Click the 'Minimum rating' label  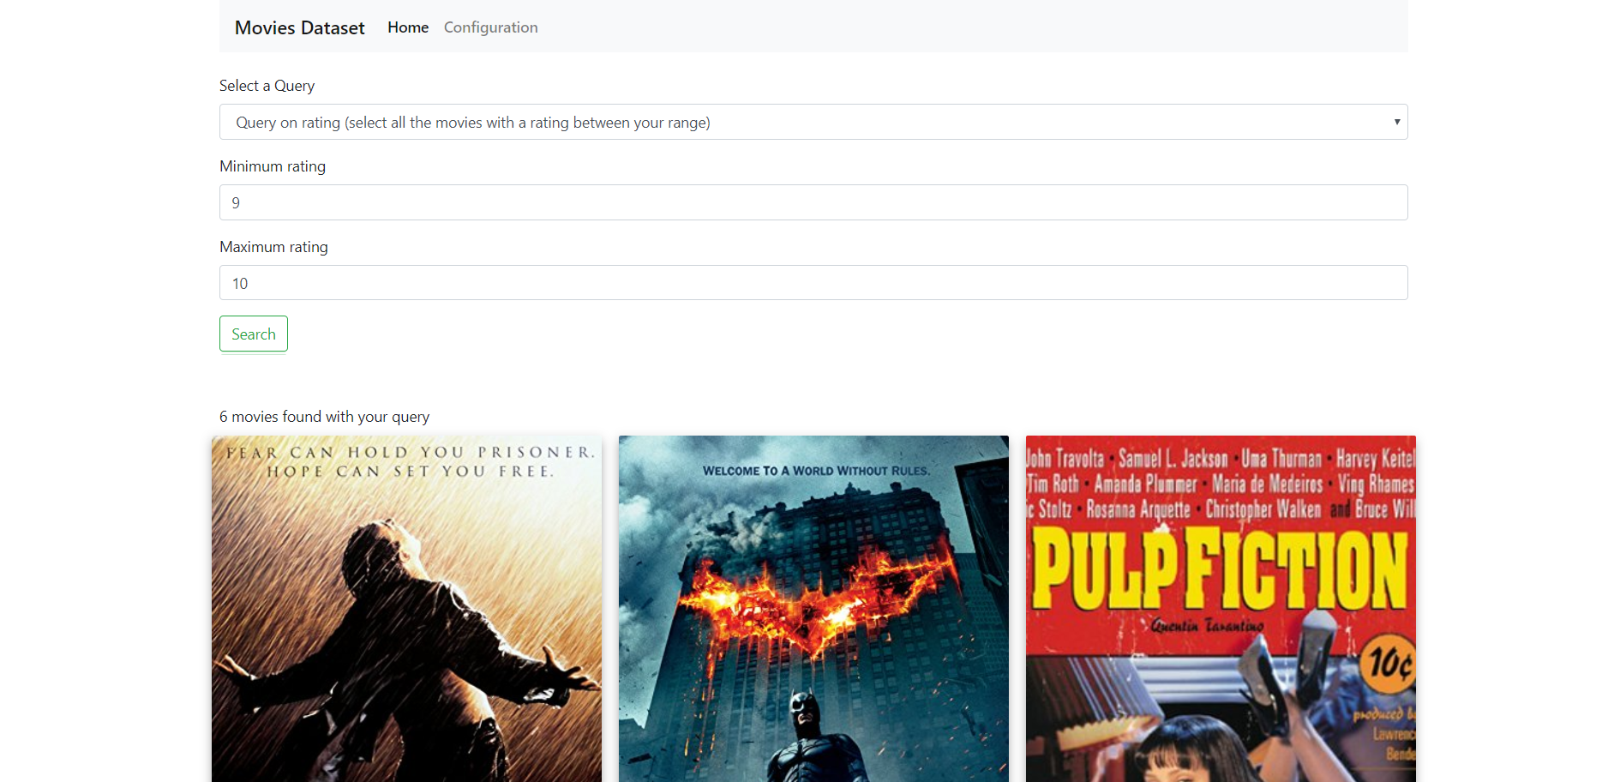click(273, 166)
